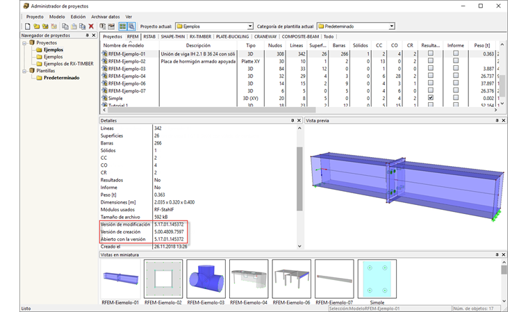Viewport: 528px width, 312px height.
Task: Select the RFEM-Ejemplo-06 thumbnail
Action: tap(291, 279)
